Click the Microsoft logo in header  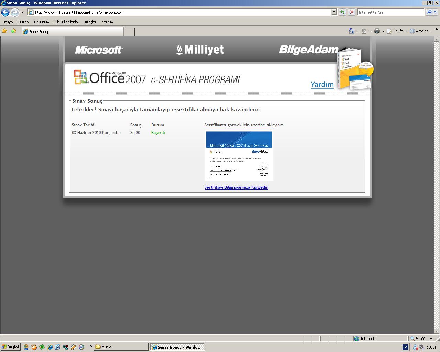tap(99, 50)
